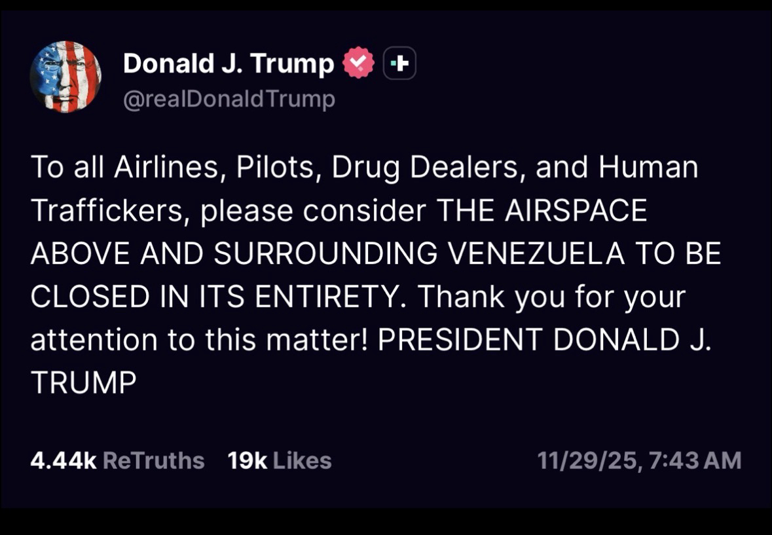Click the 19k likes number
The height and width of the screenshot is (535, 772).
point(247,460)
